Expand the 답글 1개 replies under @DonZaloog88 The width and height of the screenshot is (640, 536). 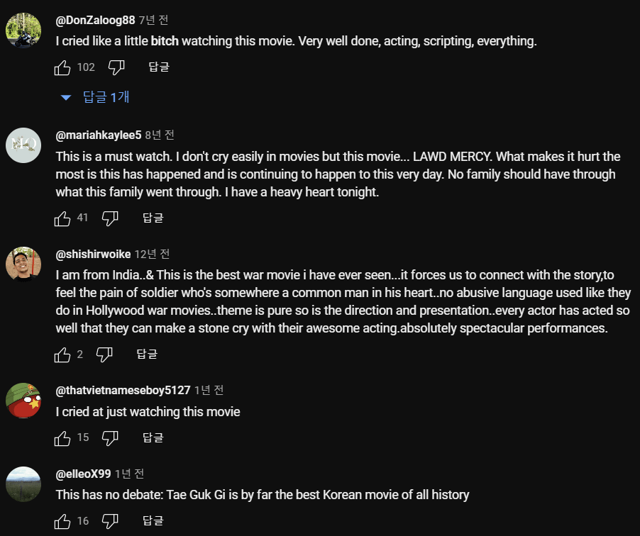pos(96,97)
